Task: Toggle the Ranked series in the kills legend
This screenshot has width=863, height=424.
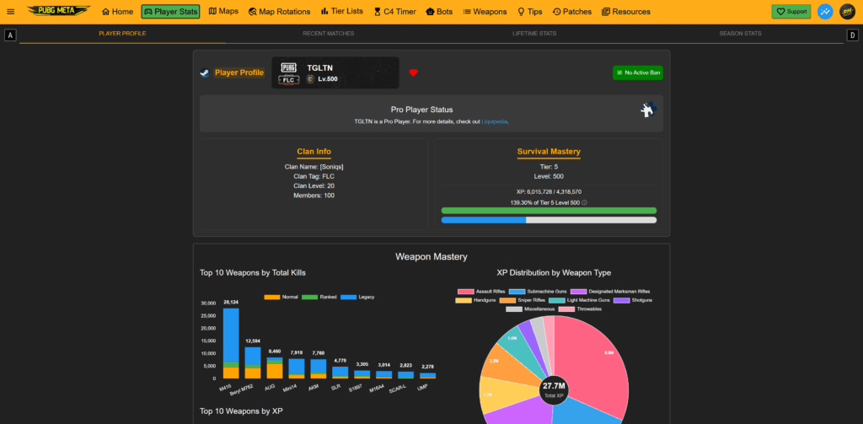Action: pyautogui.click(x=319, y=297)
